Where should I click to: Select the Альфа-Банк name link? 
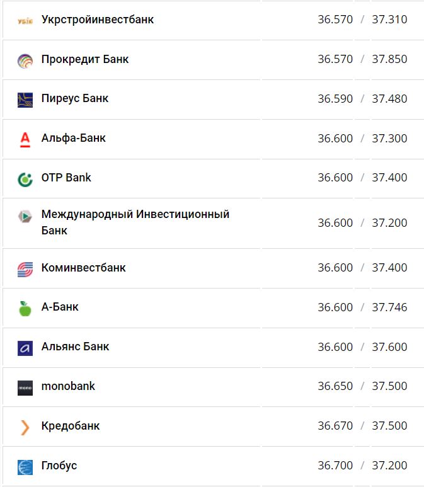click(x=74, y=138)
